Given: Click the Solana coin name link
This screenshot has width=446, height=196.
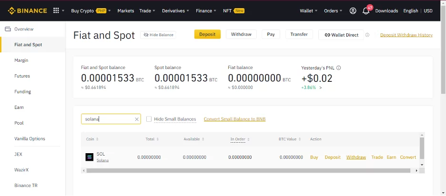Looking at the screenshot, I should pos(102,160).
